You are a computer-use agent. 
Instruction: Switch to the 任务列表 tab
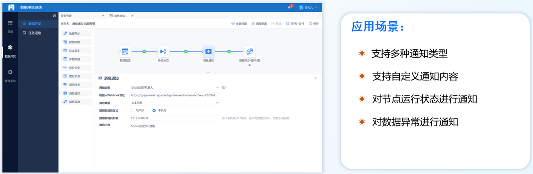[x=66, y=16]
